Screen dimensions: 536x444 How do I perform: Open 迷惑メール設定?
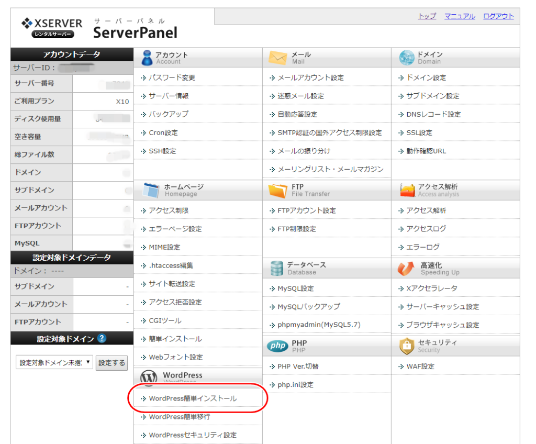tap(300, 96)
